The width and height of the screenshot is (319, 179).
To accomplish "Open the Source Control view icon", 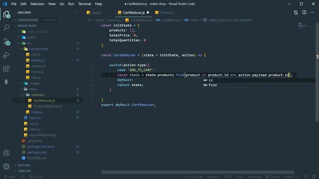I will click(6, 41).
